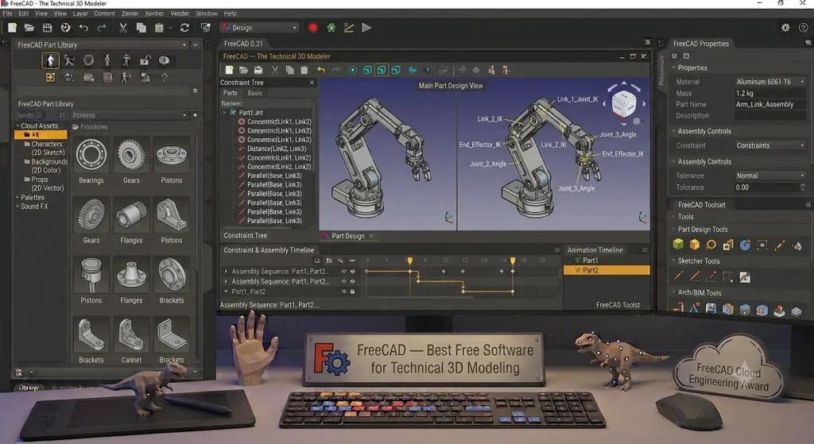
Task: Select the first pencil Sketcher tool
Action: click(678, 276)
